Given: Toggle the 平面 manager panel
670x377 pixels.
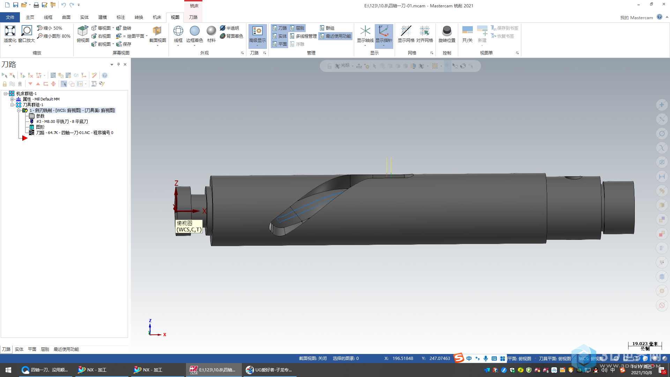Looking at the screenshot, I should (x=280, y=44).
